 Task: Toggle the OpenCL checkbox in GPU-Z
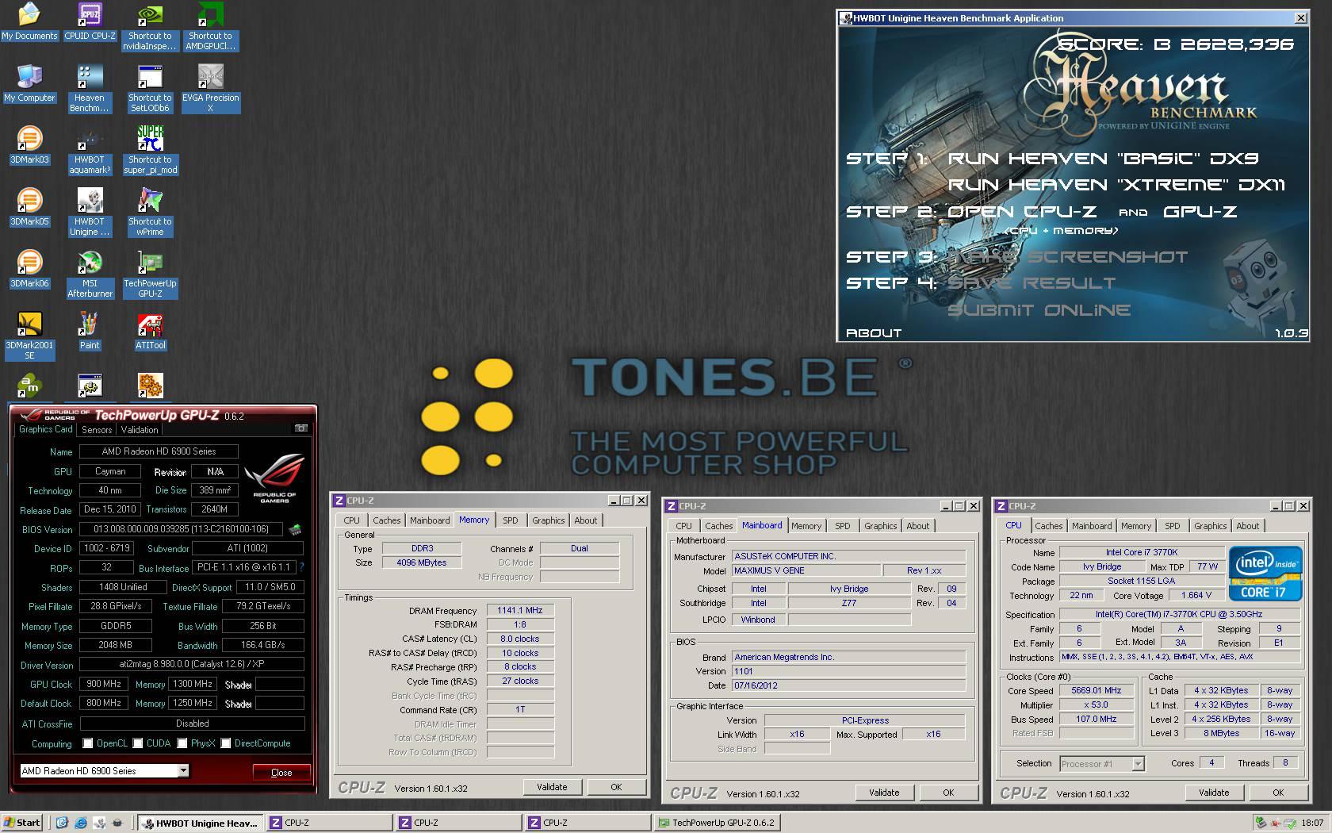tap(88, 743)
